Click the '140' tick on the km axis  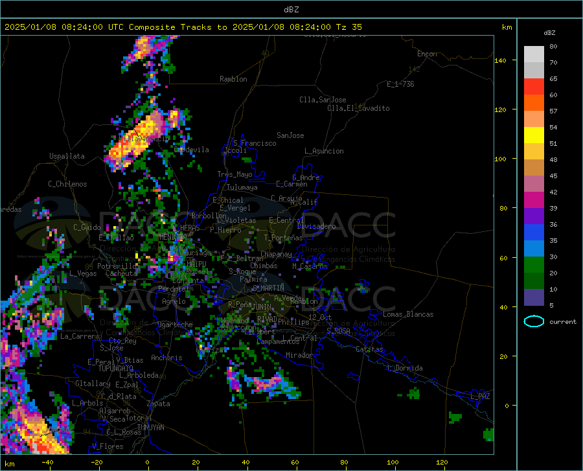click(x=500, y=61)
